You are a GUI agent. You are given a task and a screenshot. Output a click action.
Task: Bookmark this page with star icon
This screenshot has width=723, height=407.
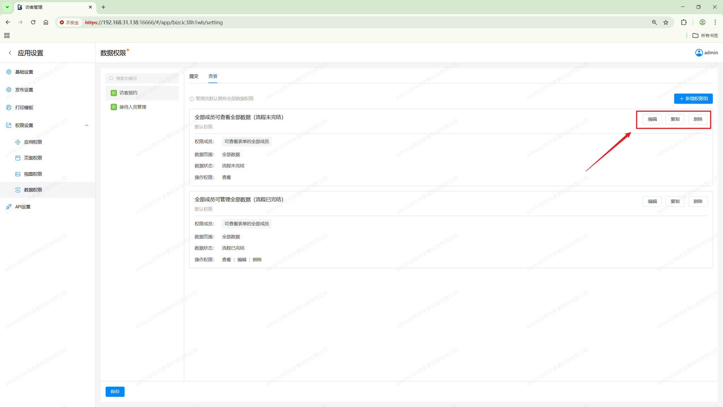[666, 22]
